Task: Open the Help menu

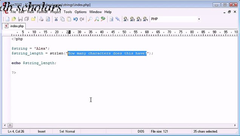Action: [108, 12]
